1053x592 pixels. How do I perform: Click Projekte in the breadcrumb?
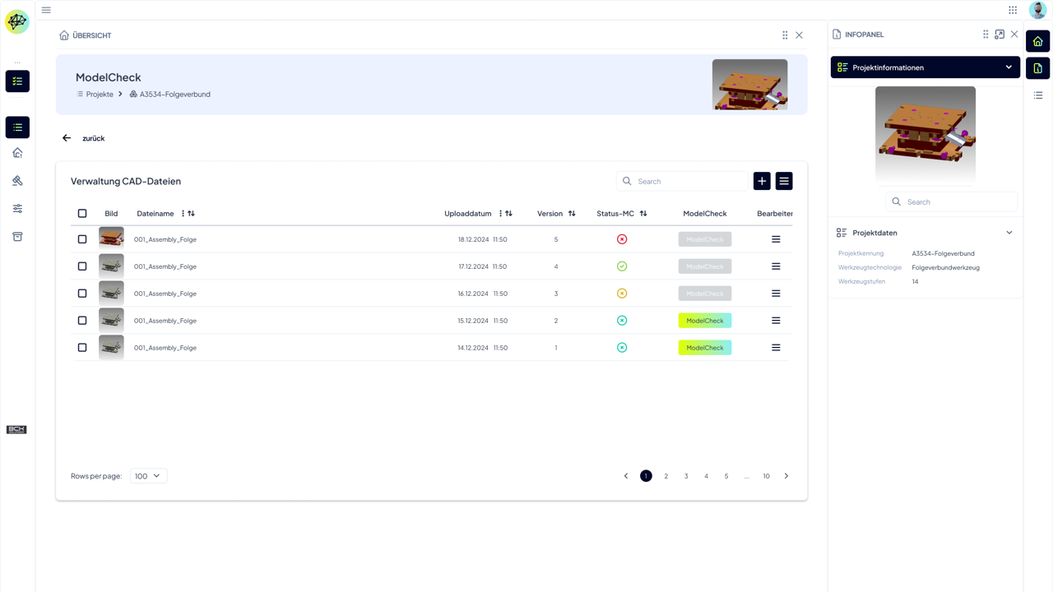(x=100, y=95)
